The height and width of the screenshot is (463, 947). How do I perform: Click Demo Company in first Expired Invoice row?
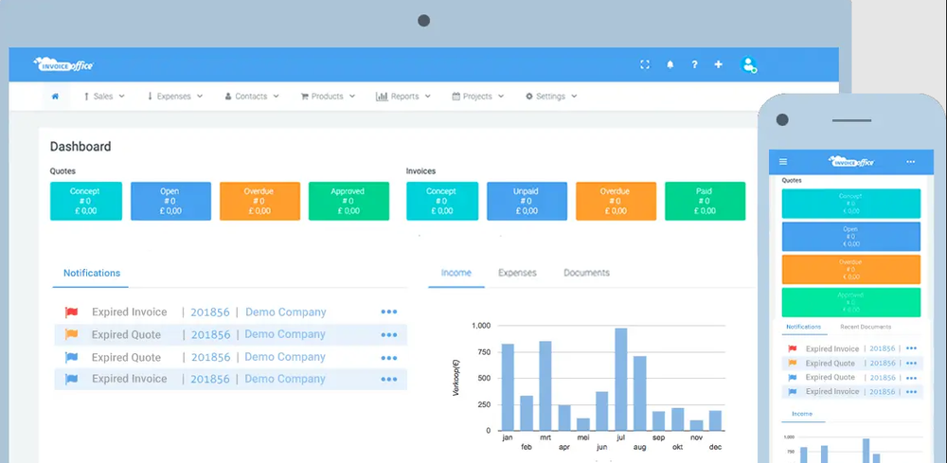286,312
